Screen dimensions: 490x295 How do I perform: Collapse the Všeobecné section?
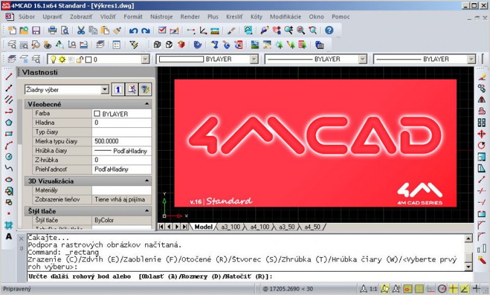pos(147,104)
